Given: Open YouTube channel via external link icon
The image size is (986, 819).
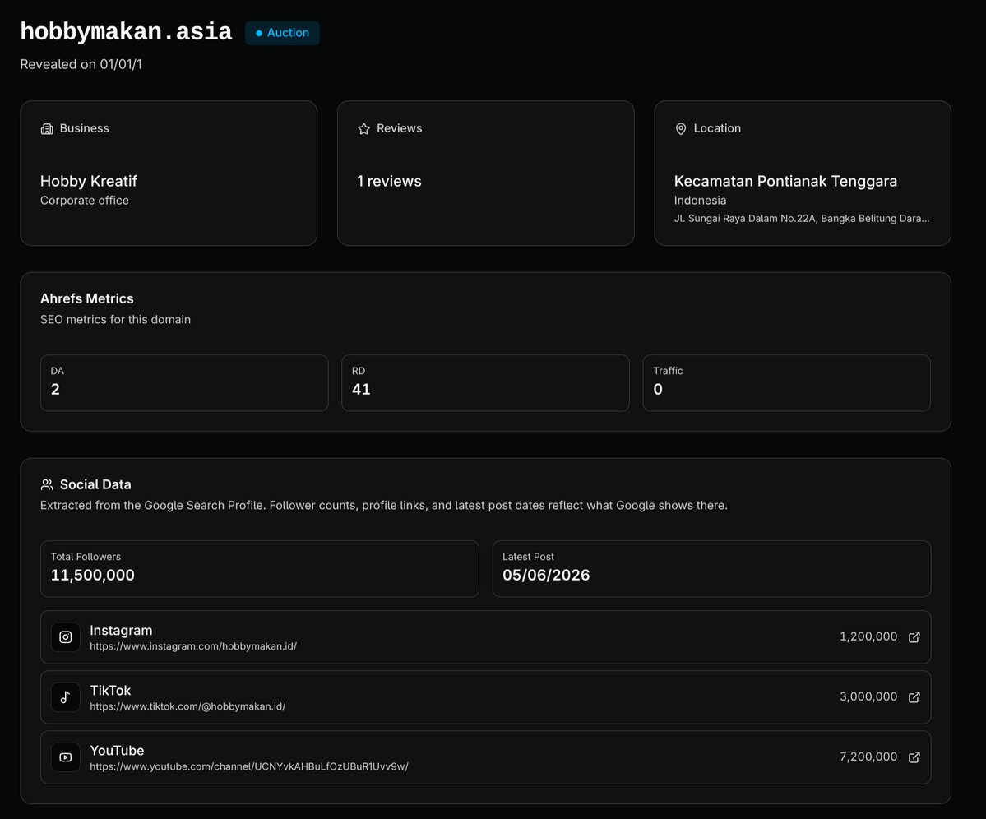Looking at the screenshot, I should point(914,757).
